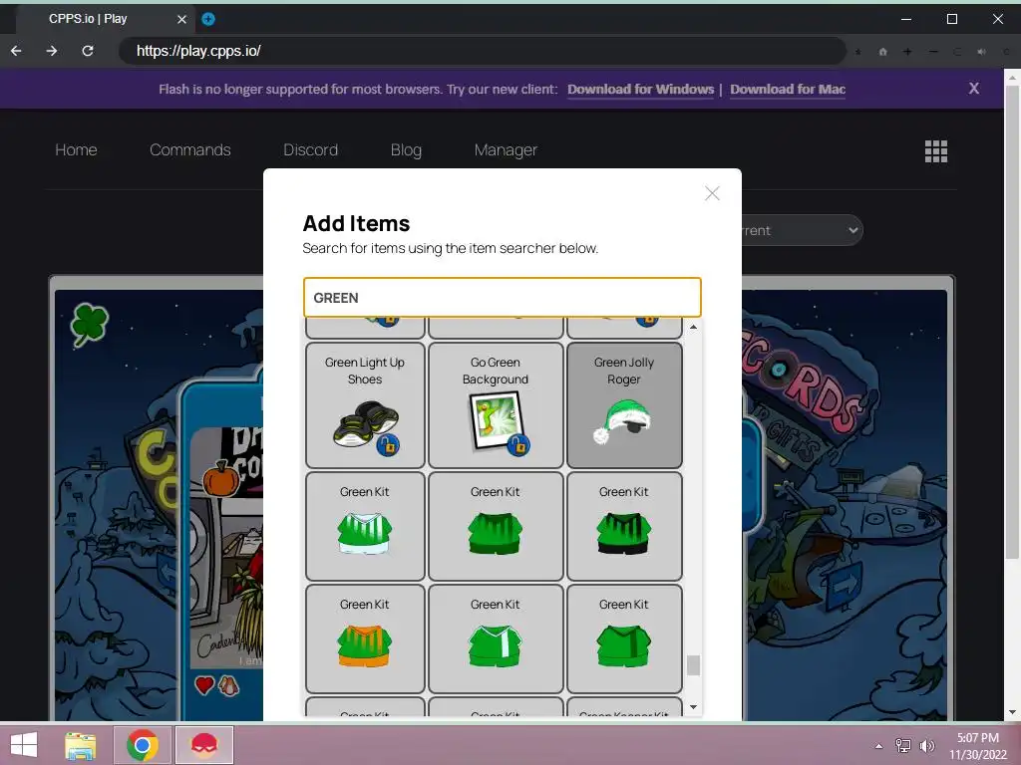Click the item list scrollbar thumb
Screen dimensions: 1021x765
tap(694, 665)
